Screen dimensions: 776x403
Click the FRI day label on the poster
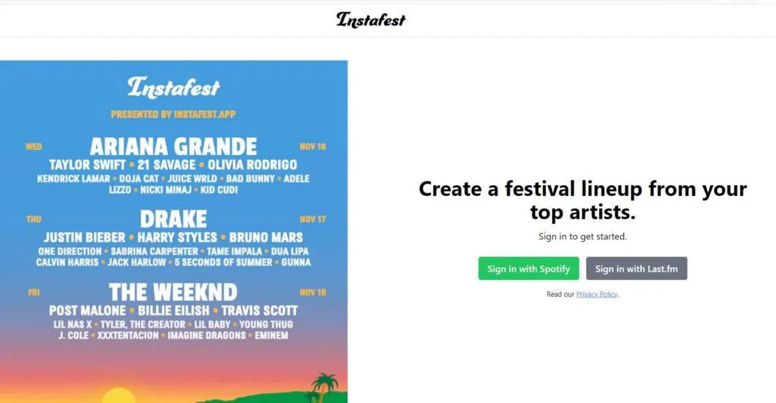[x=33, y=292]
